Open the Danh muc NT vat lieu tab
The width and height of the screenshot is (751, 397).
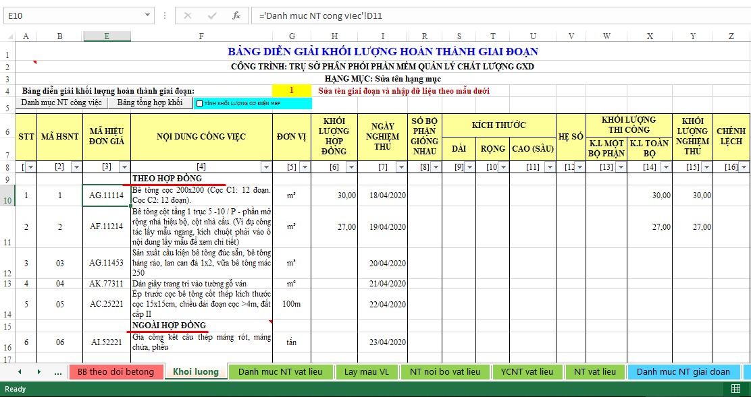tap(279, 371)
